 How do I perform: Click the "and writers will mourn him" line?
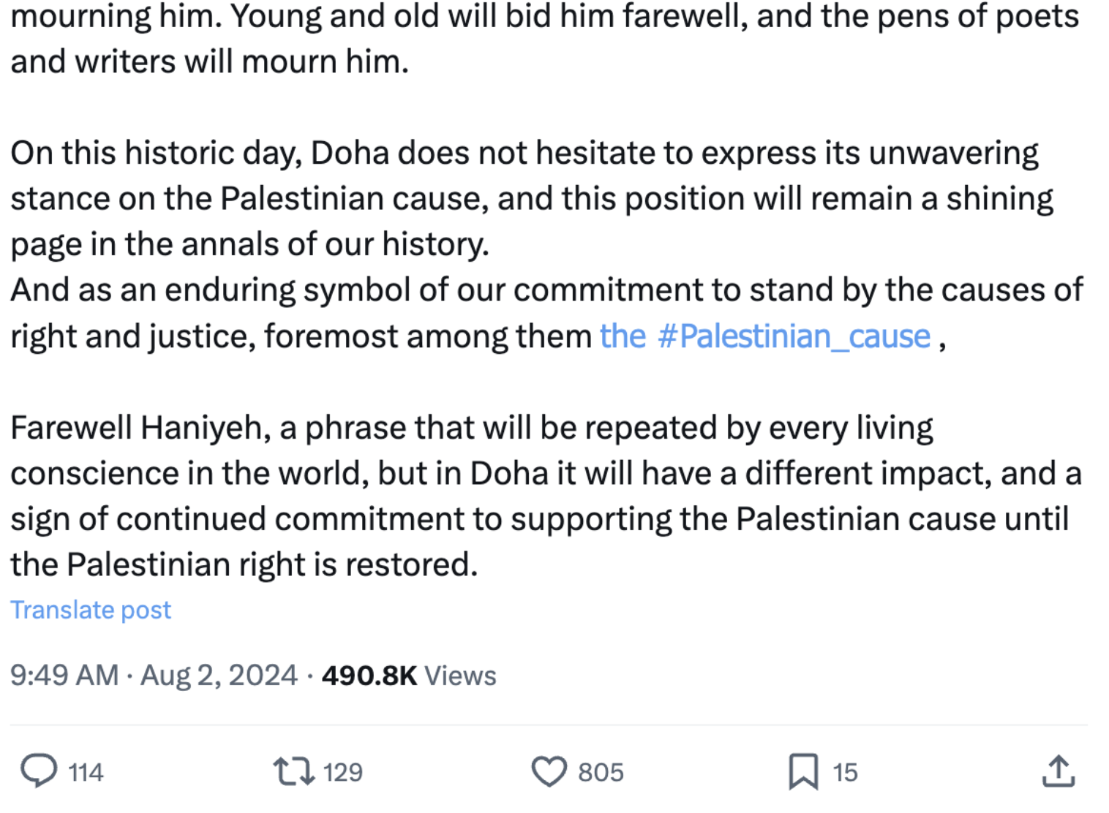point(209,62)
